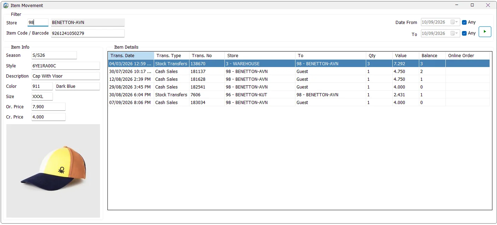
Task: Click the Item Code / Barcode field
Action: 88,34
